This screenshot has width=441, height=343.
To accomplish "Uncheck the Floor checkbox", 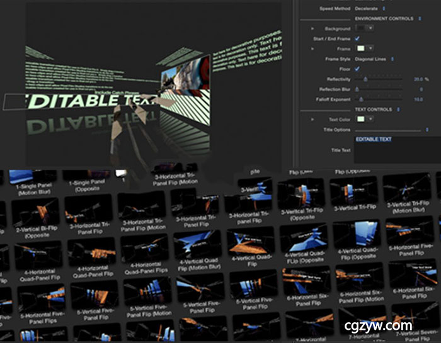I will click(x=358, y=69).
